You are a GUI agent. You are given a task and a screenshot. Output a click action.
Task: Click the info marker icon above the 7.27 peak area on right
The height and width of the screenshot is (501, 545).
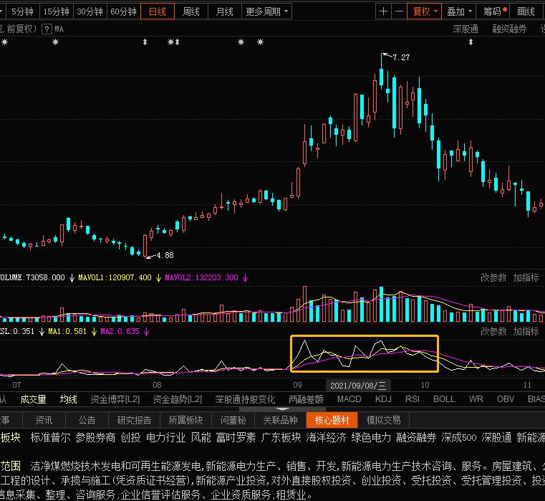(471, 42)
